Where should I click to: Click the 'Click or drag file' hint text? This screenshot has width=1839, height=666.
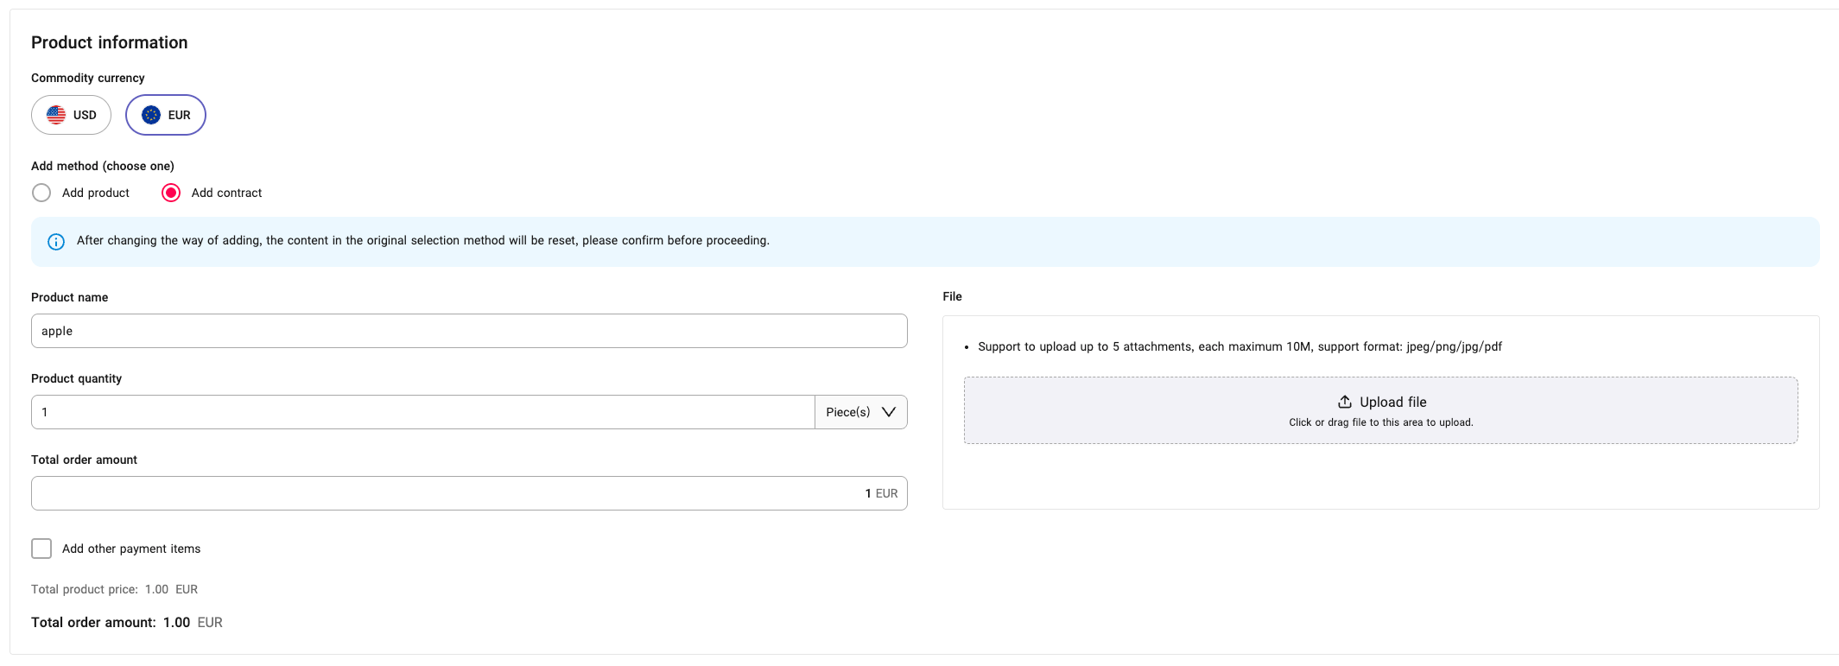point(1380,422)
